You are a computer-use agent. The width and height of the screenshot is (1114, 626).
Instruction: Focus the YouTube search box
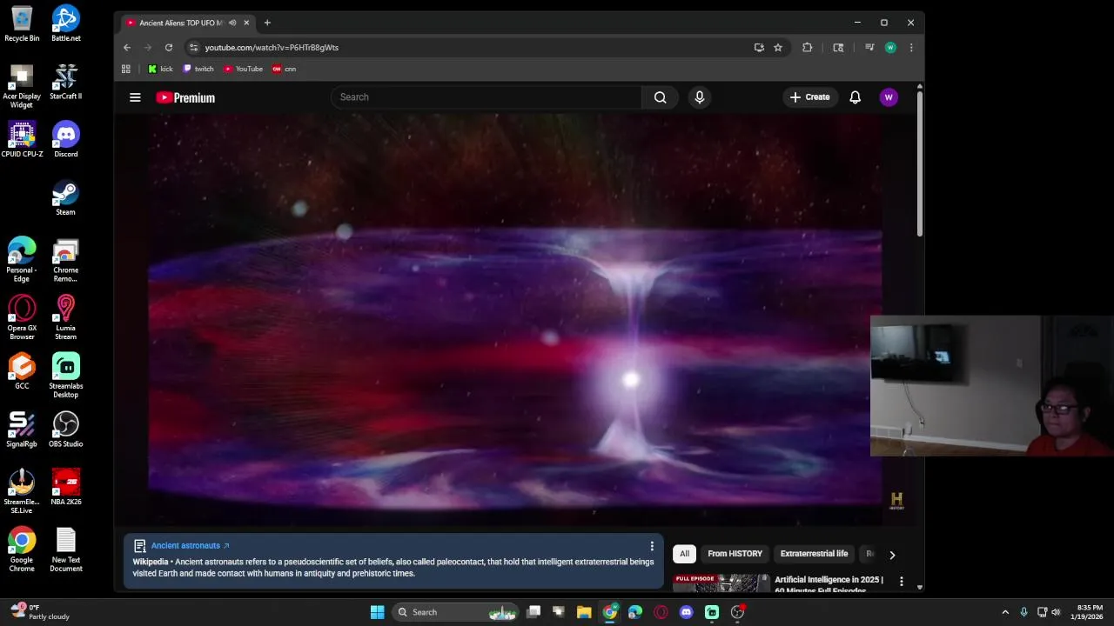[486, 97]
